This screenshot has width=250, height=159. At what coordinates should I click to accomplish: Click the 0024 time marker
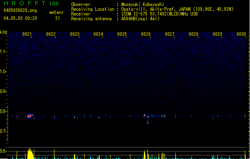point(98,34)
